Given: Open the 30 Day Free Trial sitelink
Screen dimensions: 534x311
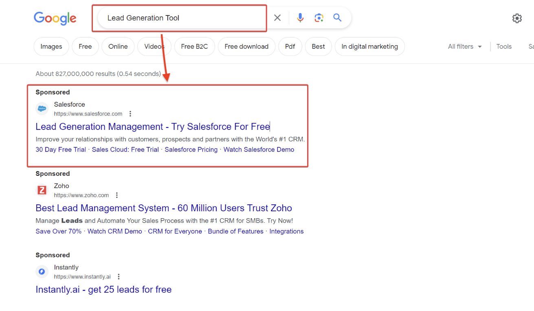Looking at the screenshot, I should (x=61, y=149).
